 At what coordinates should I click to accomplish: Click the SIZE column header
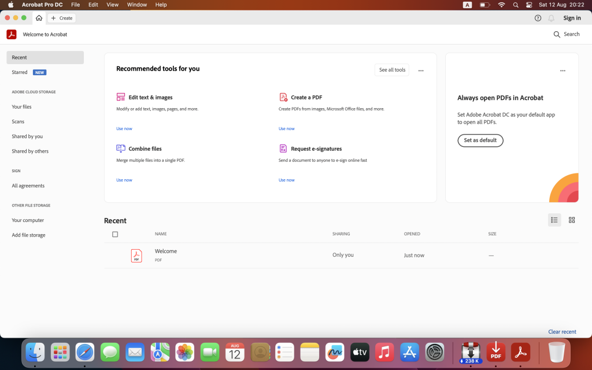492,234
